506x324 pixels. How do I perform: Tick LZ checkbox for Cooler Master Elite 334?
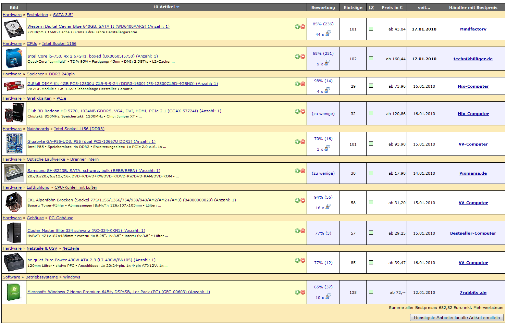[371, 233]
